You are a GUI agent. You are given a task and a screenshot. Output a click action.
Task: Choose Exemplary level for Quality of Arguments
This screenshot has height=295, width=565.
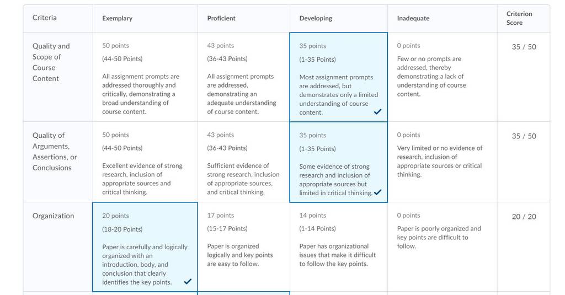click(145, 162)
